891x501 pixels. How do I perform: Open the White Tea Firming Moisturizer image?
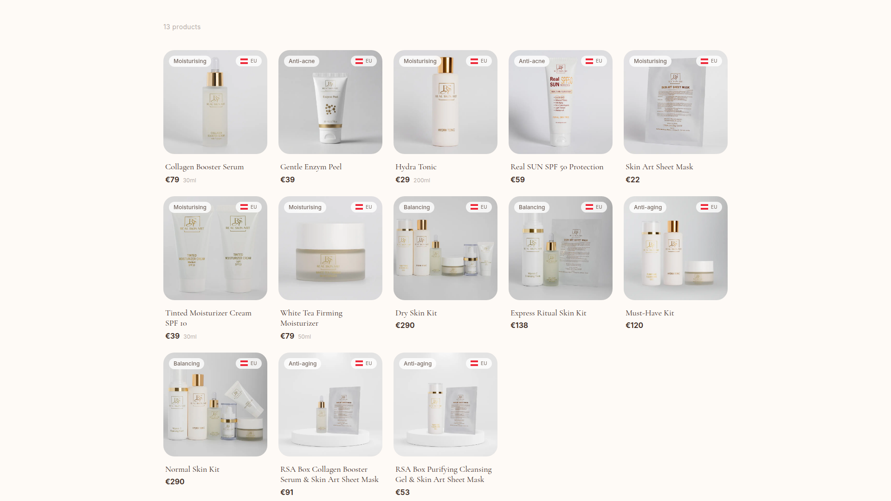(x=330, y=248)
